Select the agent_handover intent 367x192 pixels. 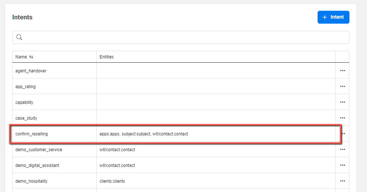[31, 71]
